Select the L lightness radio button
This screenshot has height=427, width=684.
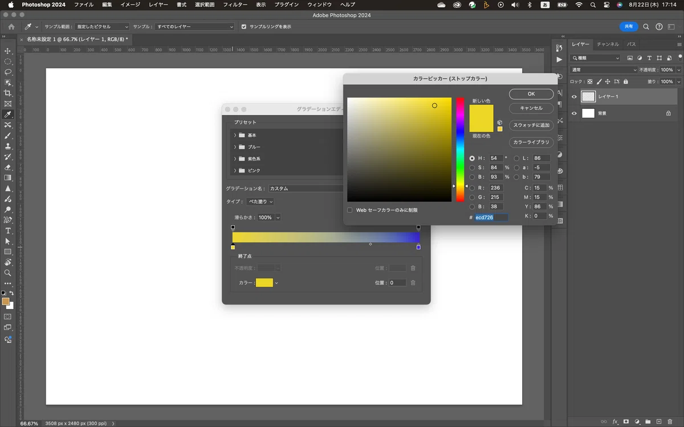pos(517,158)
